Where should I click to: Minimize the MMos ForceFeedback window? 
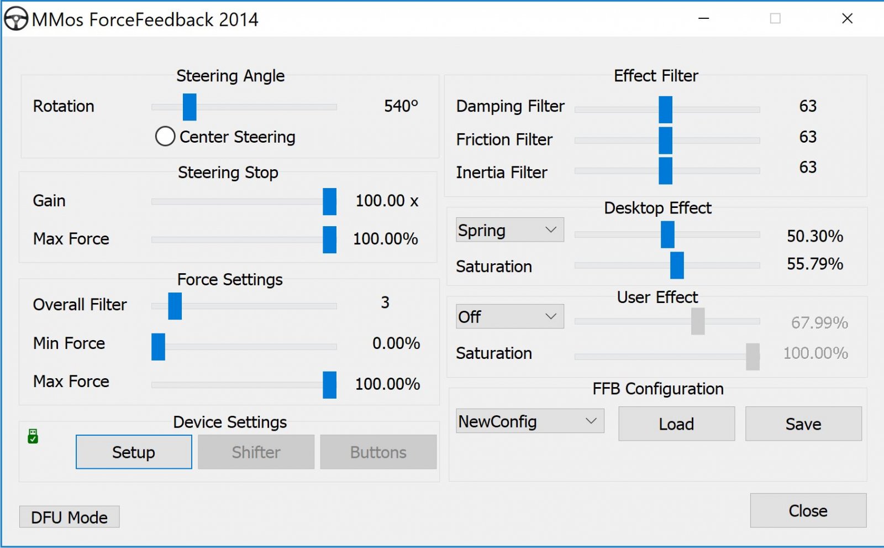(x=703, y=18)
